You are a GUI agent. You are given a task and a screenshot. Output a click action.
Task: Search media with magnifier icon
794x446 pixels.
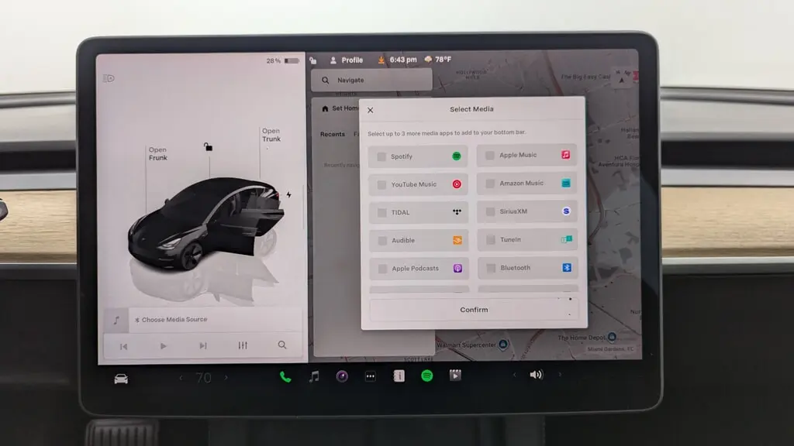click(282, 345)
